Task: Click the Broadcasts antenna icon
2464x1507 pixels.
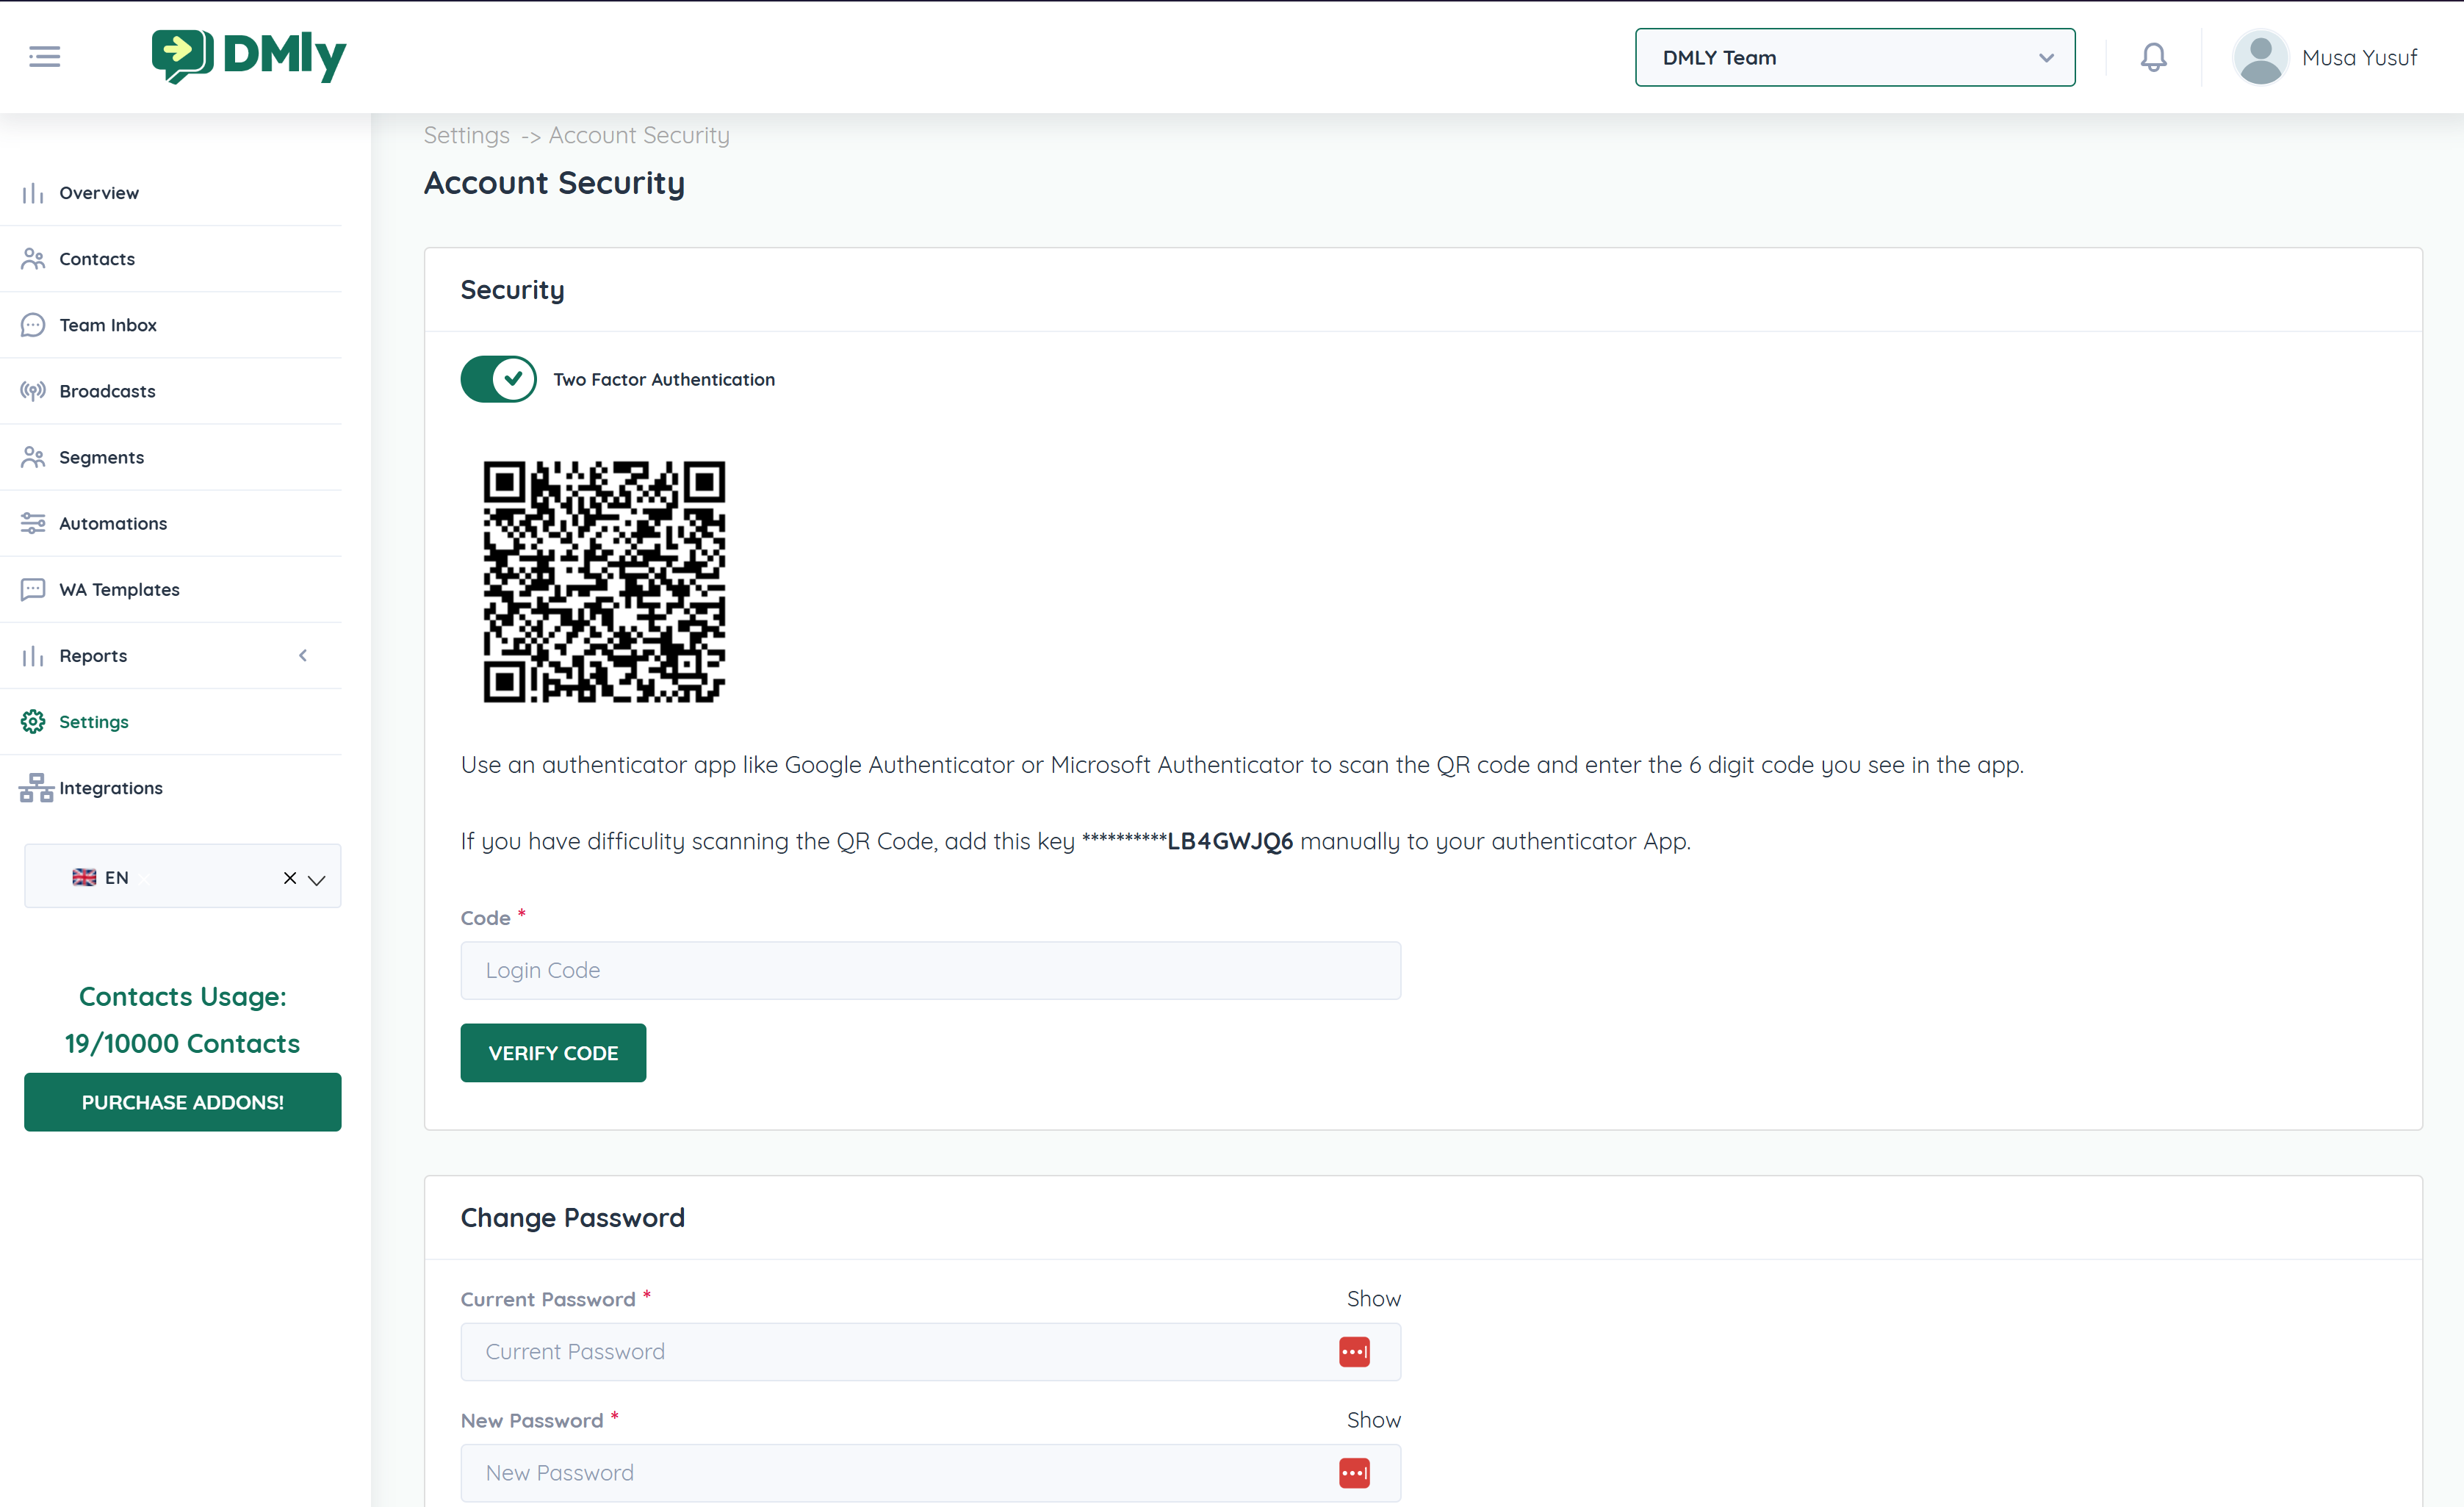Action: click(x=33, y=391)
